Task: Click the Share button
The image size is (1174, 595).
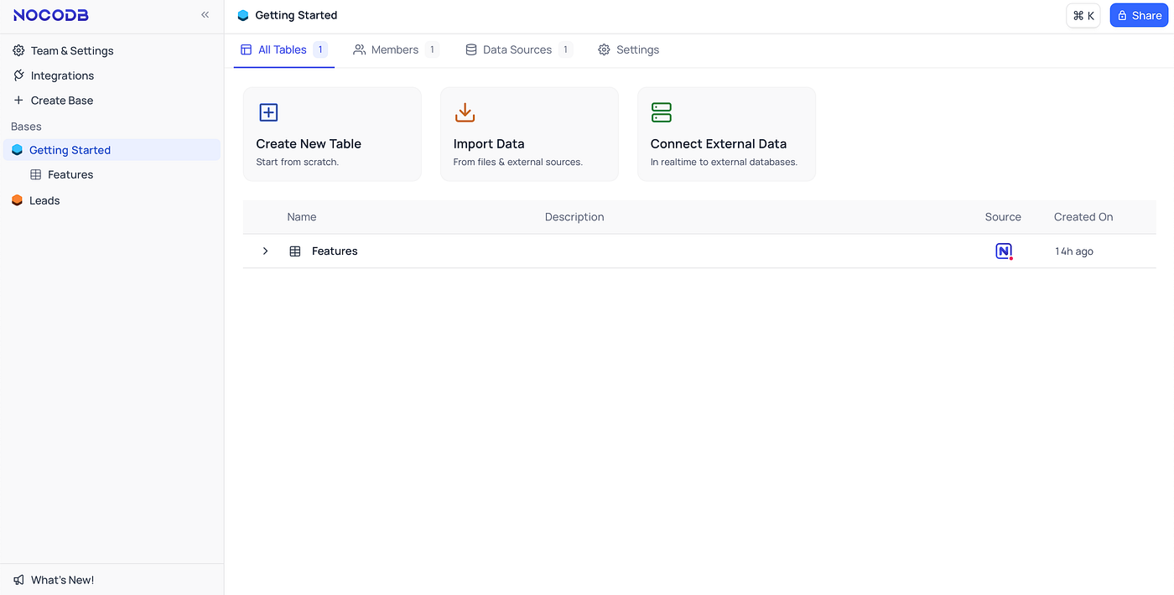Action: click(x=1139, y=15)
